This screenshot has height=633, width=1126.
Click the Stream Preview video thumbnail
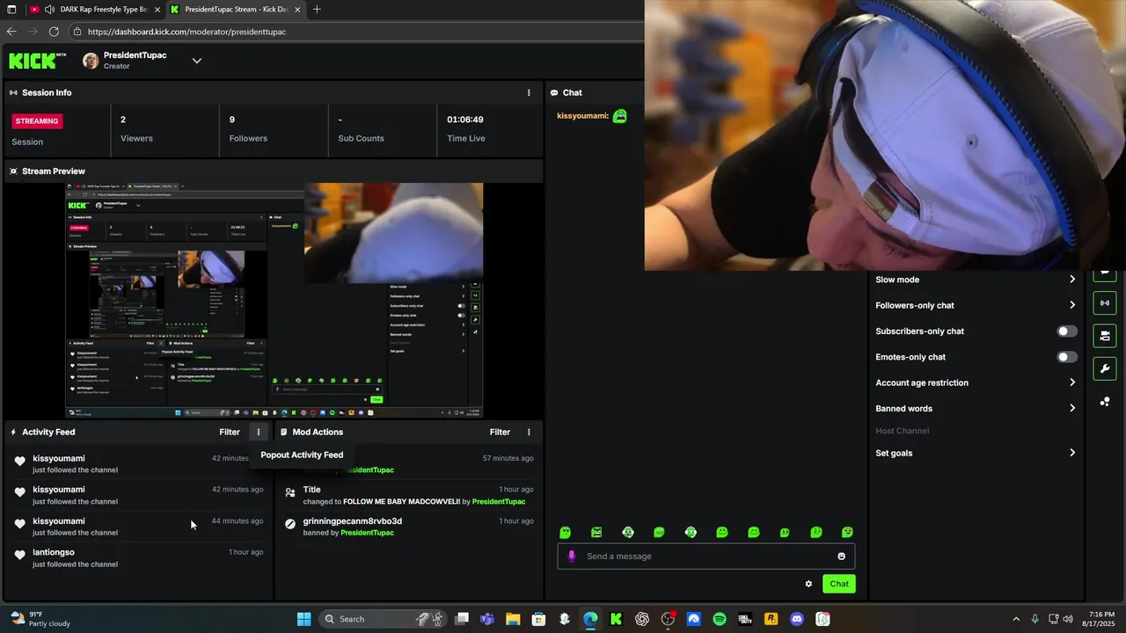click(274, 300)
